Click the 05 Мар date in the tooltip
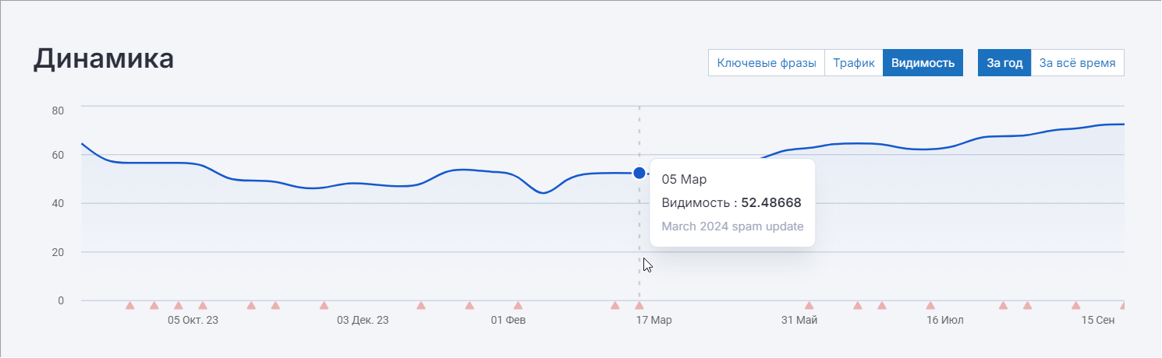The width and height of the screenshot is (1162, 358). coord(683,179)
